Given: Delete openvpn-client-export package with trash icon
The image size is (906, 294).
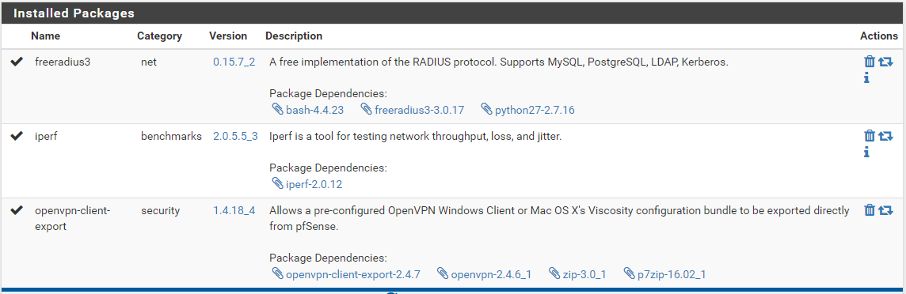Looking at the screenshot, I should click(869, 210).
